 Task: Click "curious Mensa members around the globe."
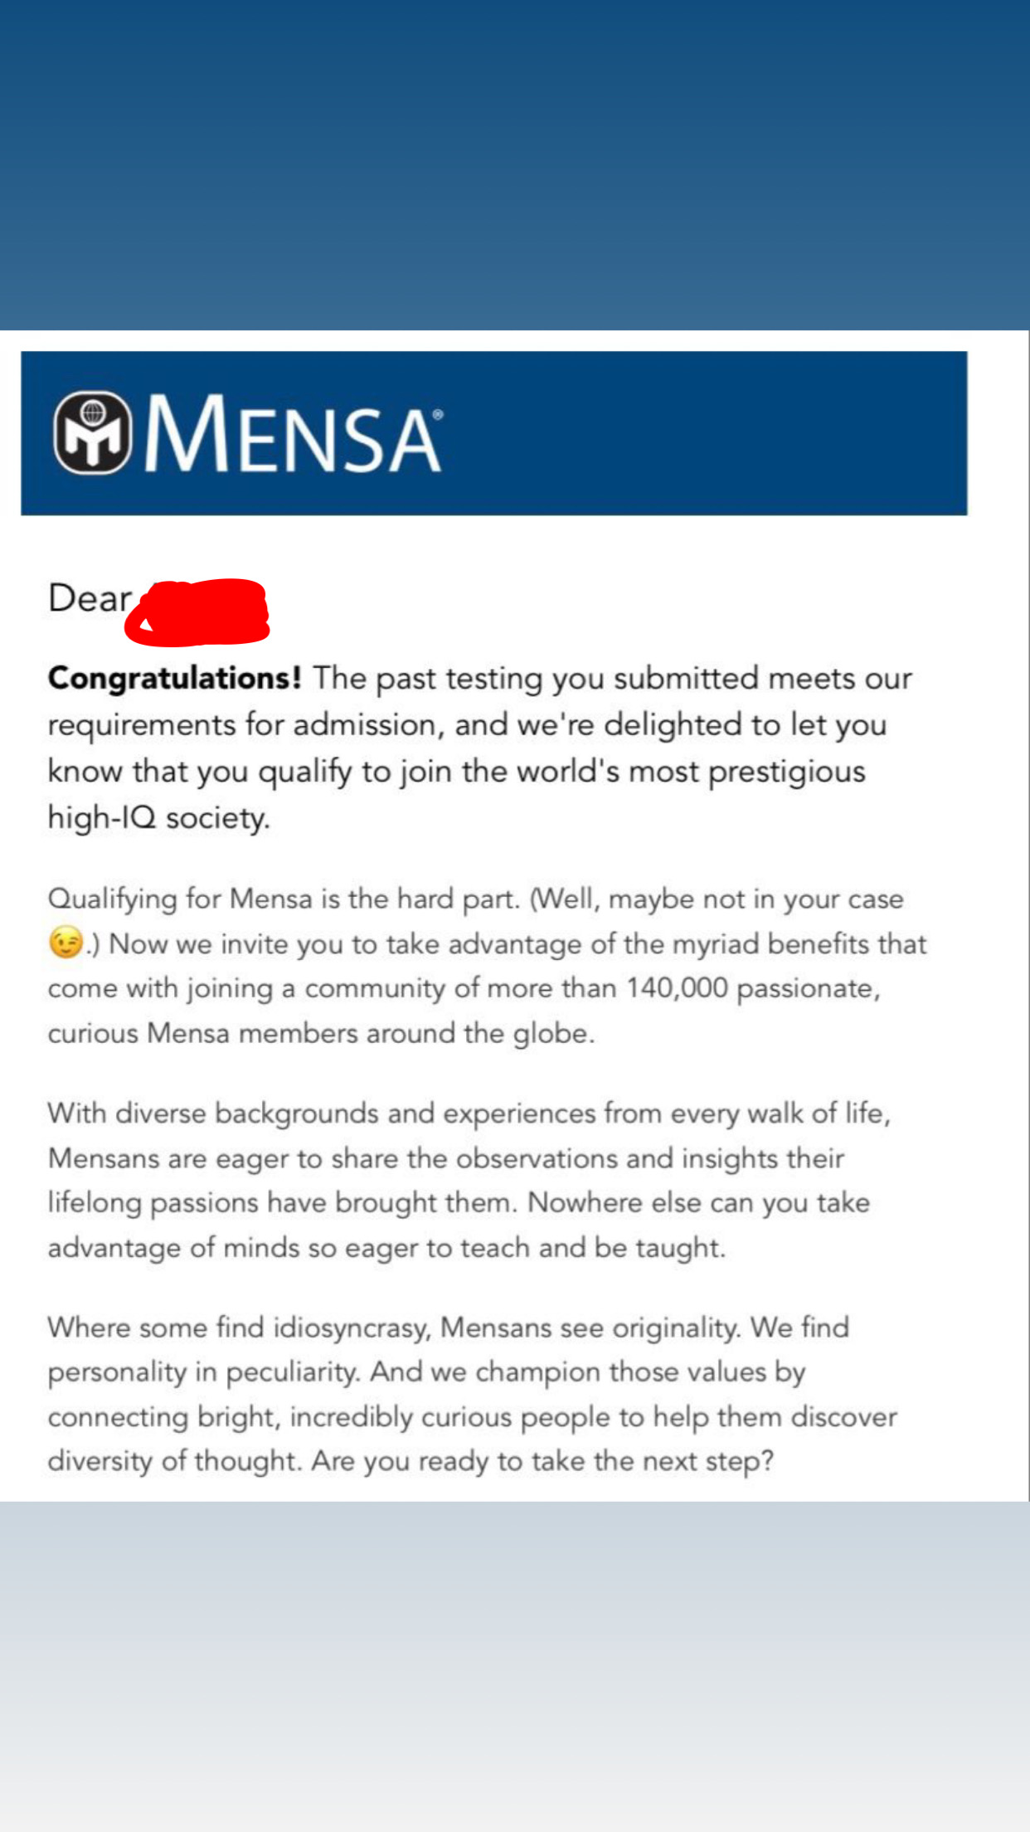click(321, 1034)
